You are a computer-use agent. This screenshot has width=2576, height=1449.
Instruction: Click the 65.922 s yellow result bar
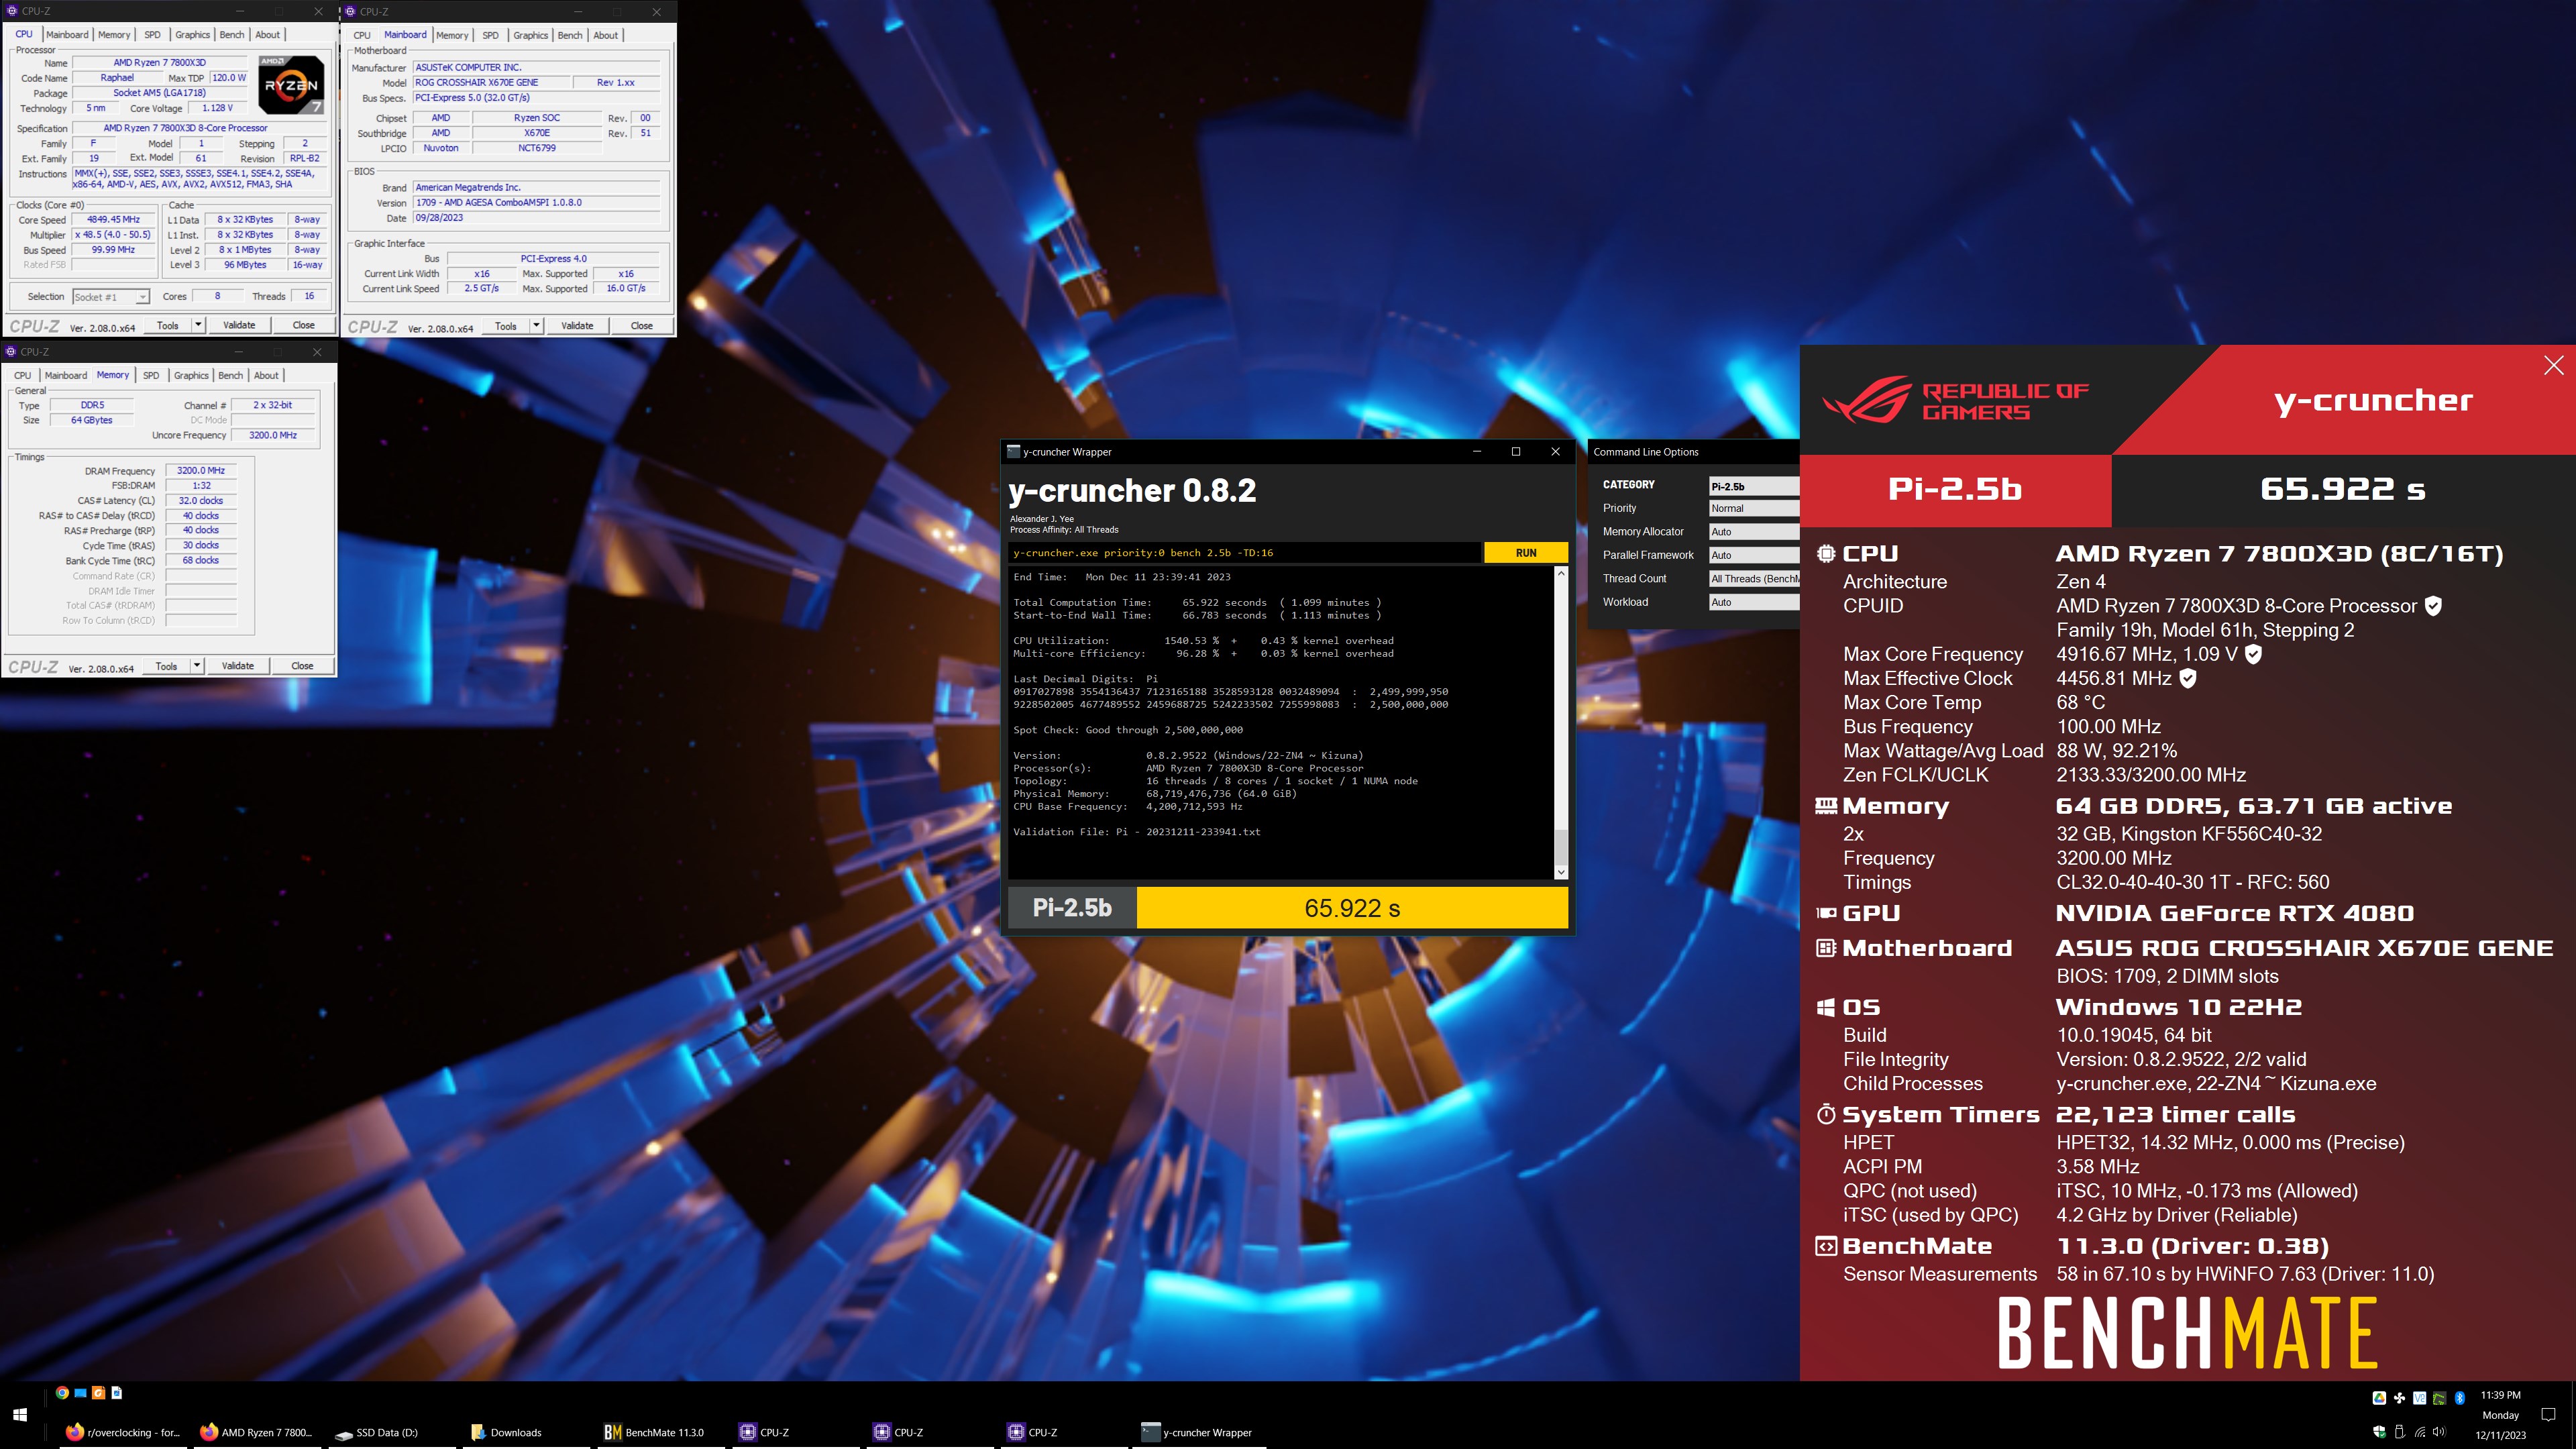pyautogui.click(x=1352, y=908)
